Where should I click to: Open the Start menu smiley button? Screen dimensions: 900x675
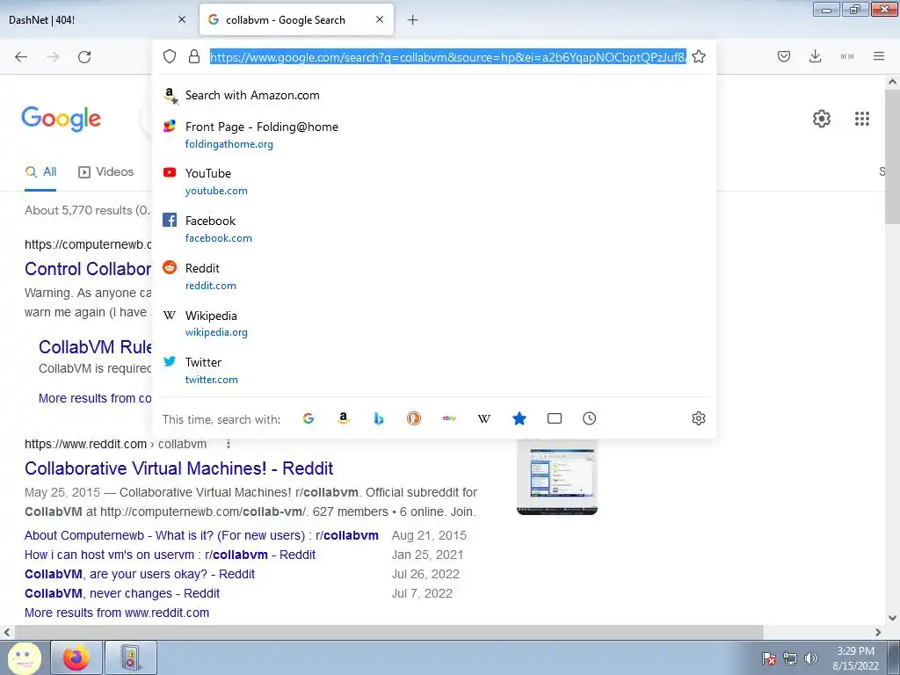click(22, 657)
